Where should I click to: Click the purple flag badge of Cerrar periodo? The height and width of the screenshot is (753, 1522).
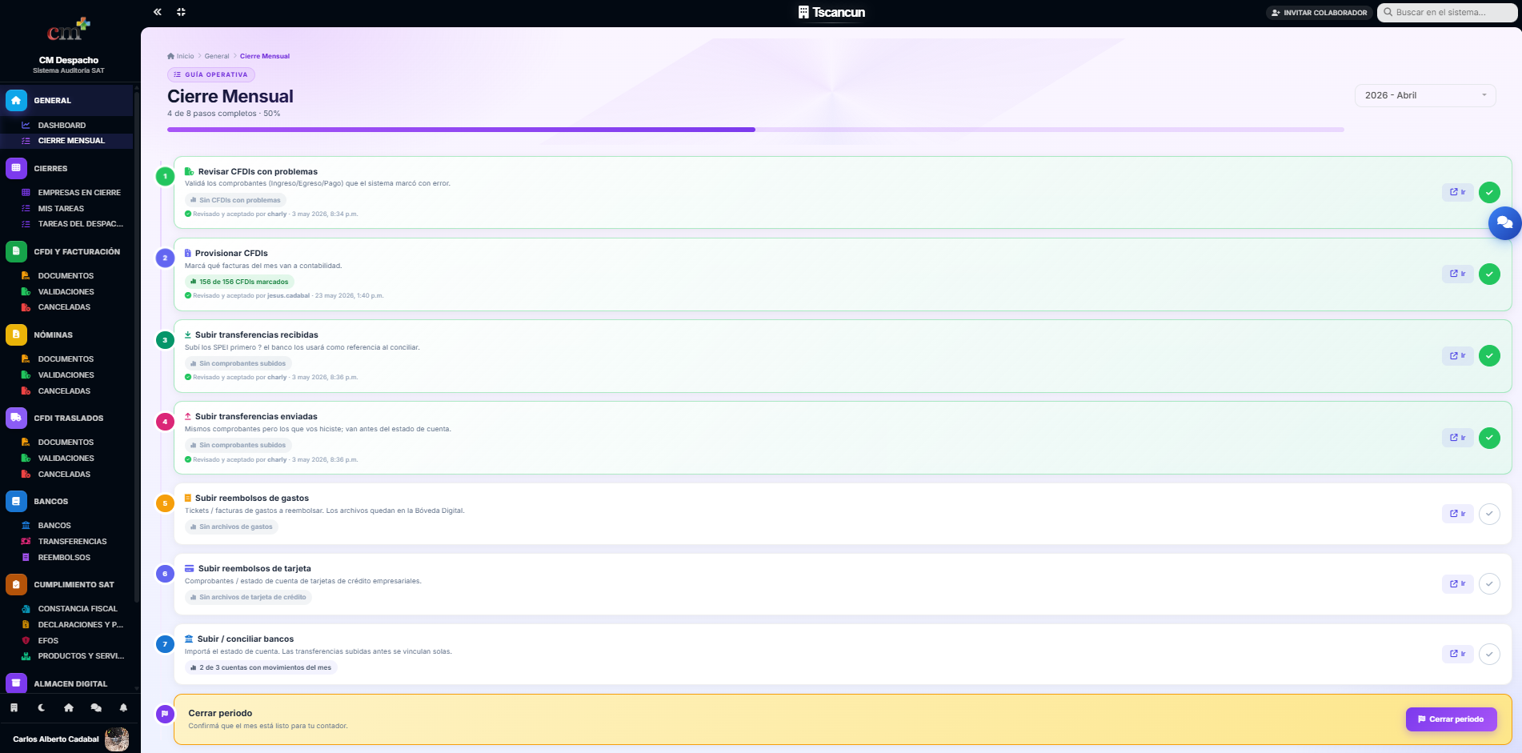pyautogui.click(x=165, y=714)
